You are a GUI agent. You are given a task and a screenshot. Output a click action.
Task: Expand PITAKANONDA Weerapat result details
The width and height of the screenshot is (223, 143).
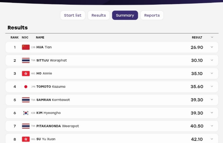(212, 126)
